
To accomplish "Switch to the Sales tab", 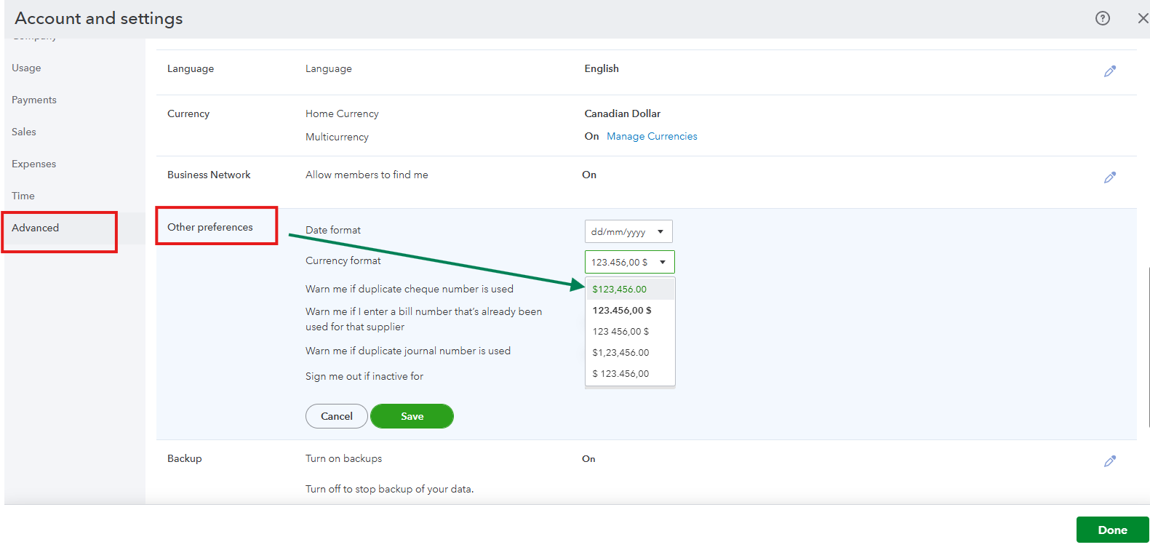I will (24, 132).
